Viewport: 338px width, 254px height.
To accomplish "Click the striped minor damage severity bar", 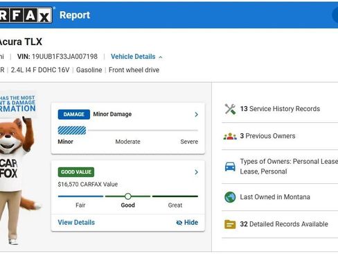I will click(x=72, y=130).
